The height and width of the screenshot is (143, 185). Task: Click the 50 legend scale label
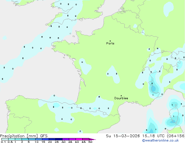90,142
